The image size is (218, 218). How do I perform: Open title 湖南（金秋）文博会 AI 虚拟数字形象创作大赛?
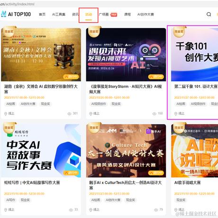pos(41,89)
